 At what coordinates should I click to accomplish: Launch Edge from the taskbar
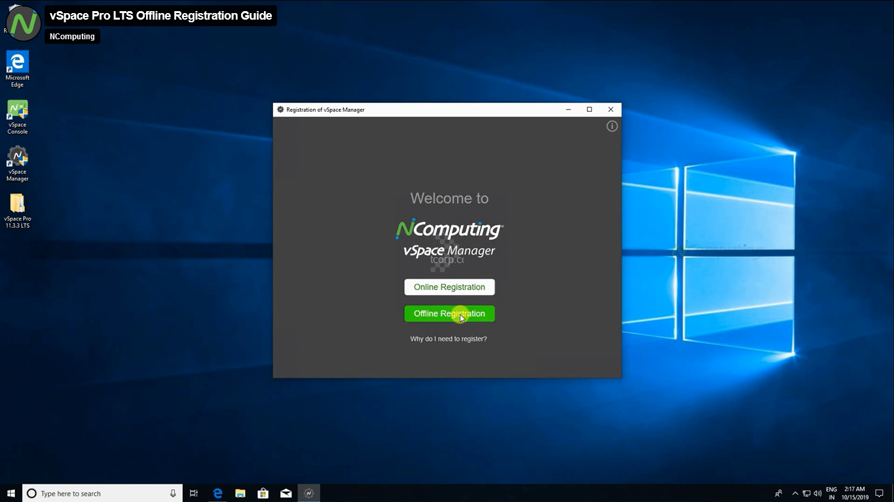pos(217,493)
